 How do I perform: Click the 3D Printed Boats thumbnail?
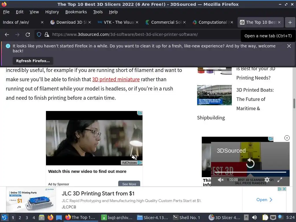coord(214,95)
